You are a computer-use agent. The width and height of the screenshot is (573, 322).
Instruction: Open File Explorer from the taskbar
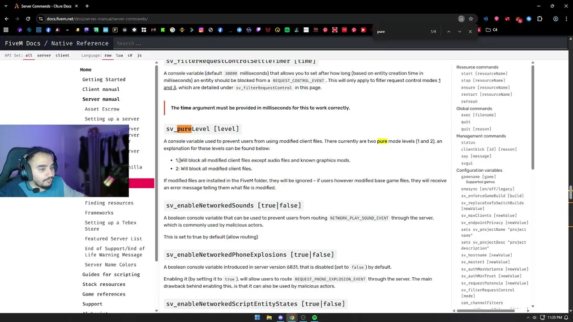point(269,318)
